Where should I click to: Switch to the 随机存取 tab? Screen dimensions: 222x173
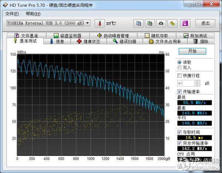coord(157,35)
